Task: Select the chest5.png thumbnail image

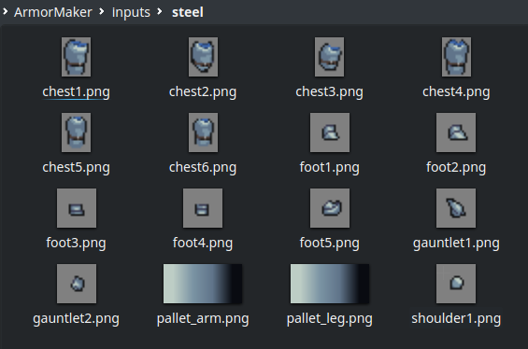Action: tap(76, 133)
